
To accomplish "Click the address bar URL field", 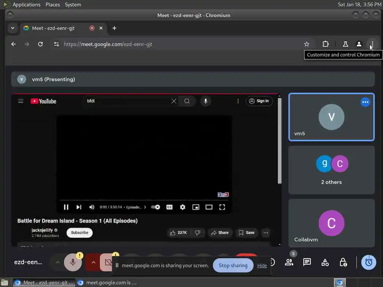I will 181,44.
